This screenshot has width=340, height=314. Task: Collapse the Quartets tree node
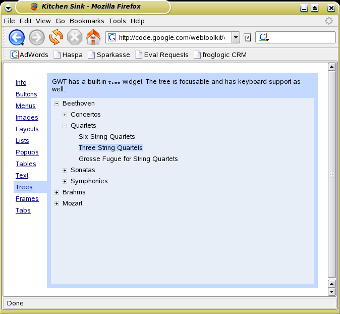[x=65, y=126]
